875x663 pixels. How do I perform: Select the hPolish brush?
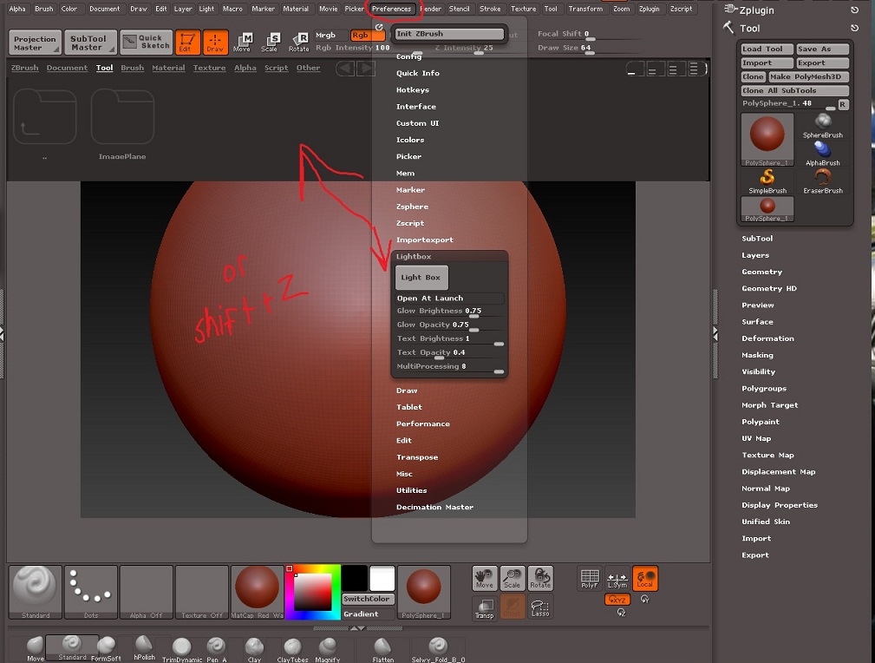pos(144,648)
